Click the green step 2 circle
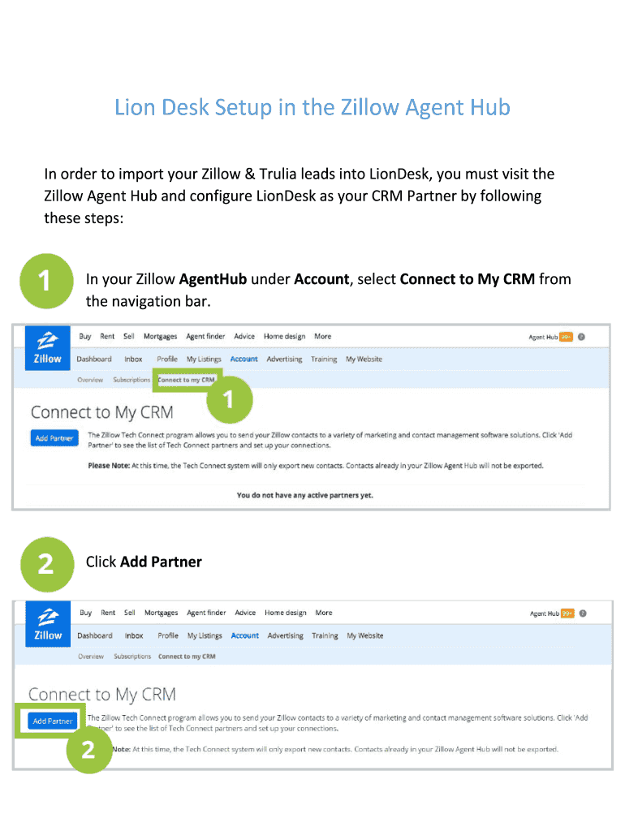 click(46, 565)
